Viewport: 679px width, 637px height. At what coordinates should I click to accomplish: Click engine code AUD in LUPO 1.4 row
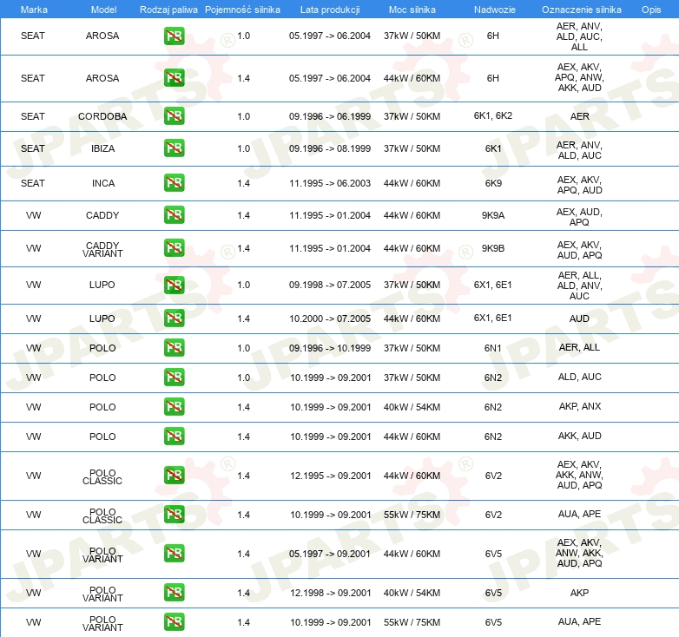[579, 318]
